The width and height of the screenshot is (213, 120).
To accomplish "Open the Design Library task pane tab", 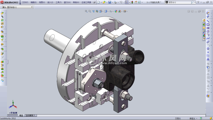I will point(204,24).
